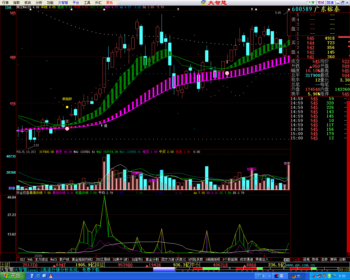Screen dimensions: 350x280
Task: Click the 追 signal marker on the chart
Action: pos(106,126)
